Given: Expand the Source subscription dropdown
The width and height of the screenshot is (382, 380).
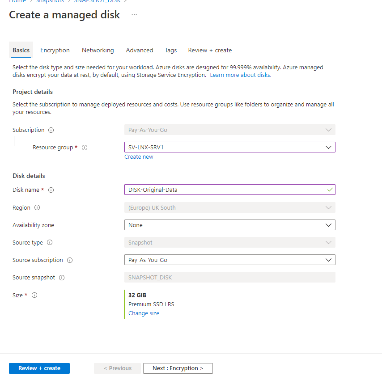Looking at the screenshot, I should (x=229, y=260).
